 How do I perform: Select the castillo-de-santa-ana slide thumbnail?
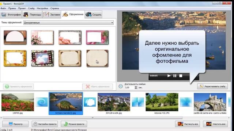click(x=210, y=102)
